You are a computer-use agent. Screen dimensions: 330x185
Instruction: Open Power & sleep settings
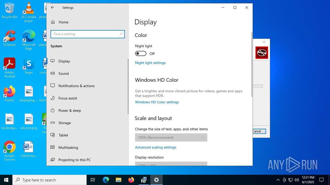point(87,110)
